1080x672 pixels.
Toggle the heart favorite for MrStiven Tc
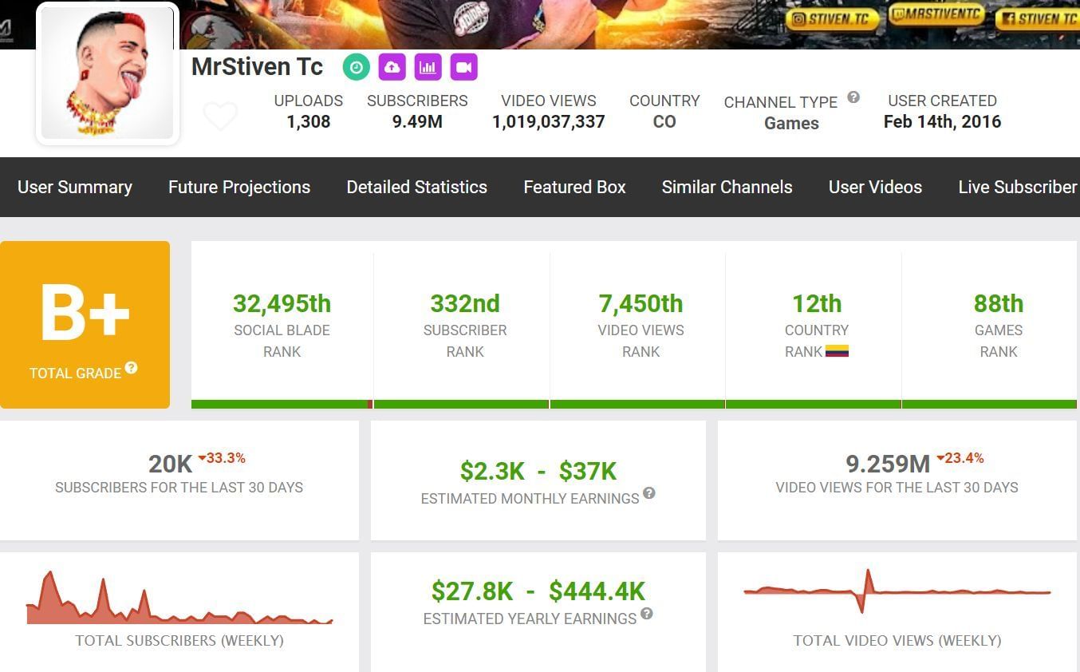click(x=220, y=117)
